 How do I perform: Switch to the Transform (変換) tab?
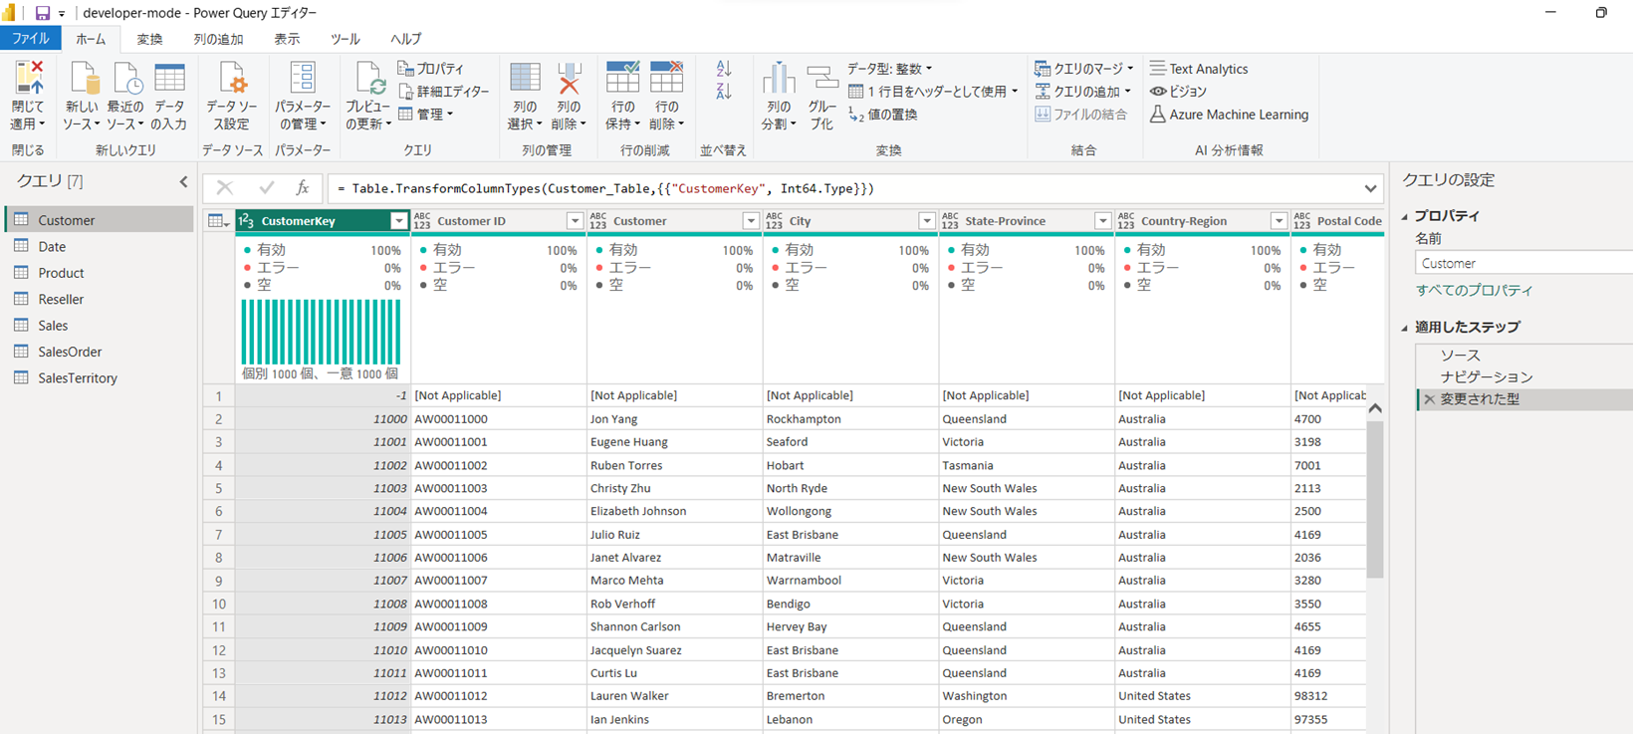click(149, 39)
